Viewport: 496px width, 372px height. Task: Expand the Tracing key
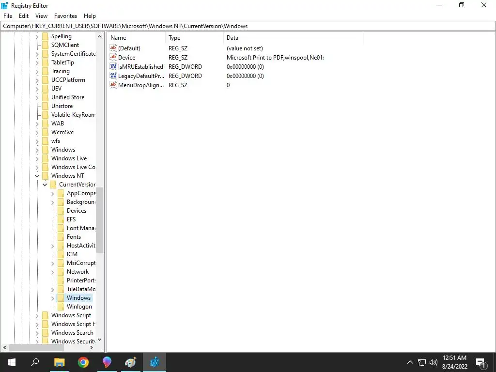37,72
